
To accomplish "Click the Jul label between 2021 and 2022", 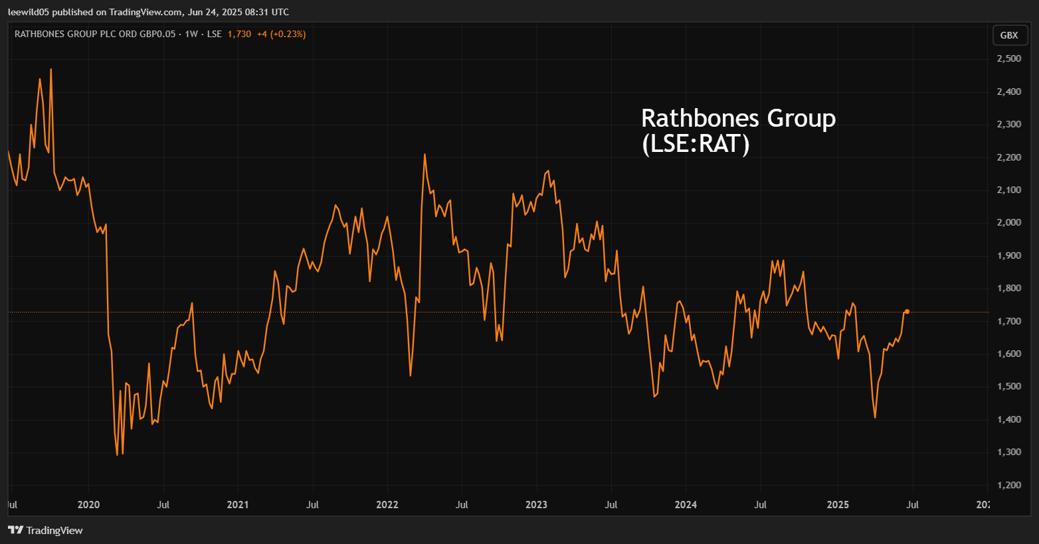I will pos(312,504).
